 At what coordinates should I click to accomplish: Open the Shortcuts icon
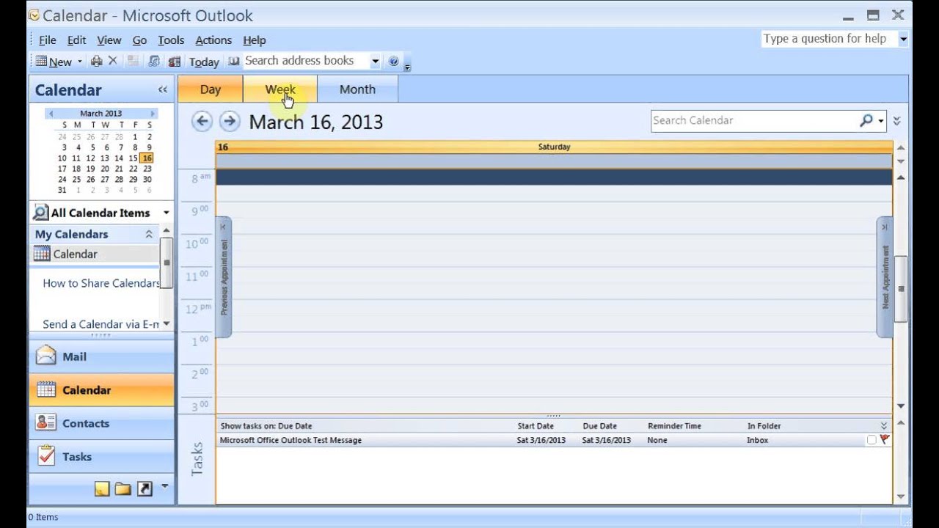(145, 488)
